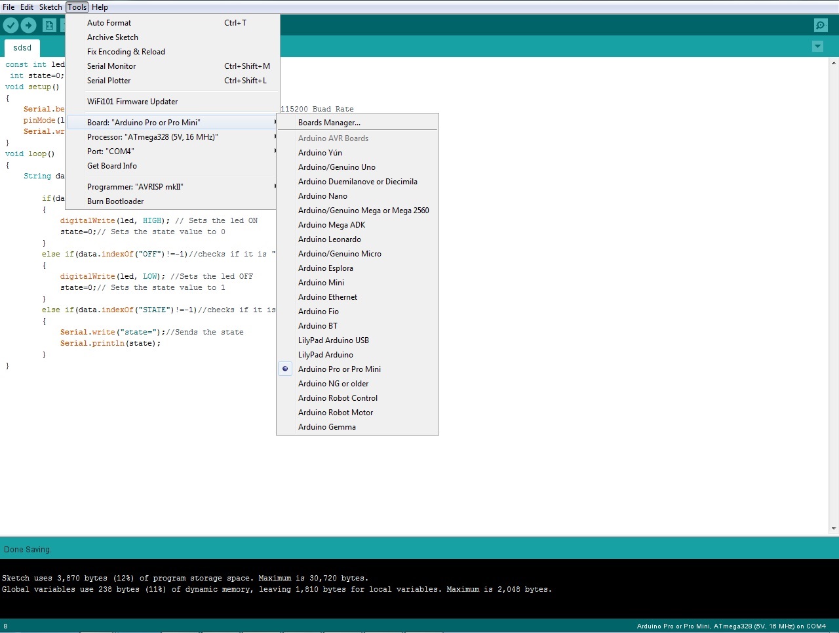This screenshot has height=633, width=839.
Task: Open the Help menu
Action: pyautogui.click(x=100, y=7)
